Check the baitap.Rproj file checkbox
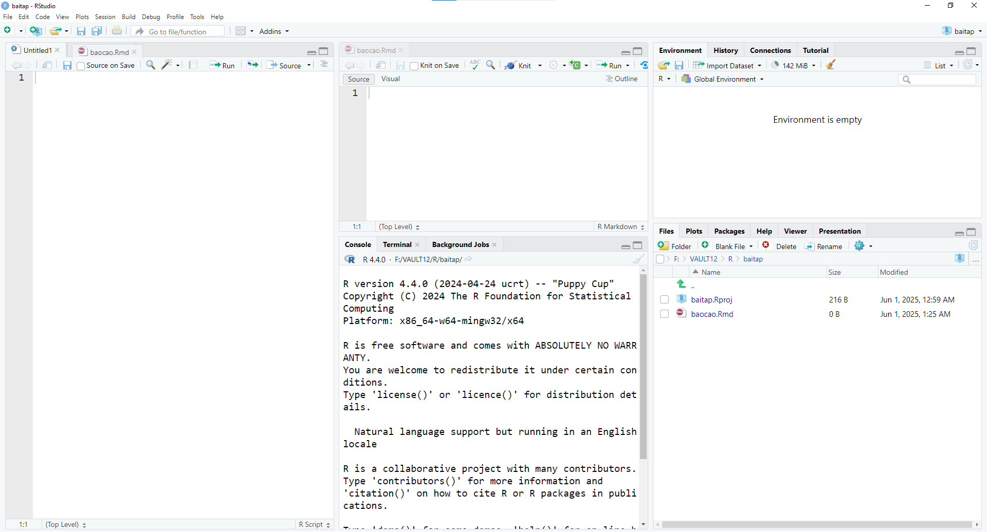The width and height of the screenshot is (987, 532). [664, 299]
